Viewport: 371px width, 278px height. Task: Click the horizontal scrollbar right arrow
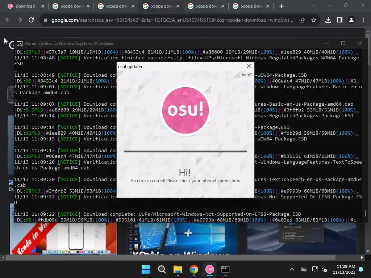(x=362, y=257)
